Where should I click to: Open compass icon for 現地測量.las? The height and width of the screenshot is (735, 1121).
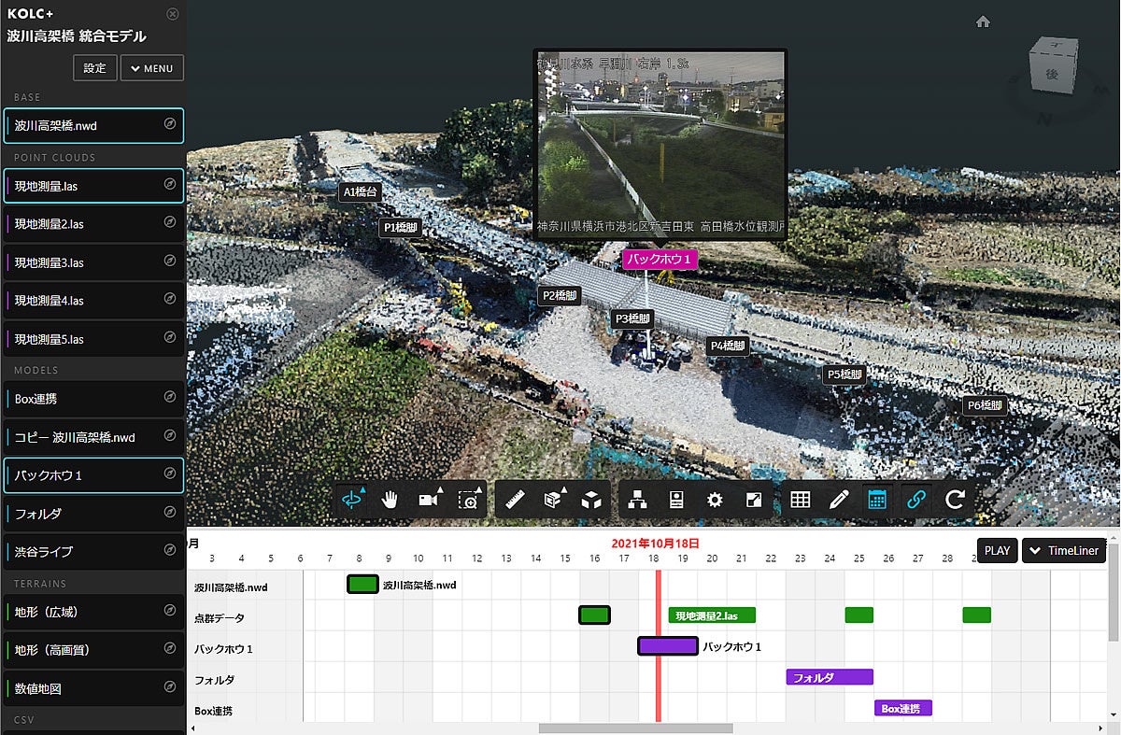pos(170,186)
